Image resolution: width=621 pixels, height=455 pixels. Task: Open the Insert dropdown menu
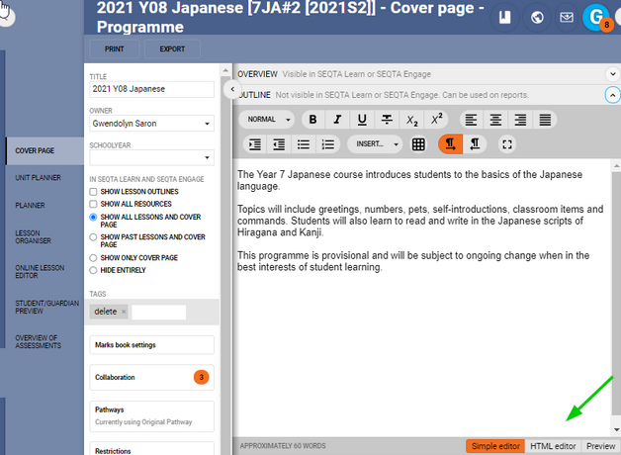pos(374,144)
